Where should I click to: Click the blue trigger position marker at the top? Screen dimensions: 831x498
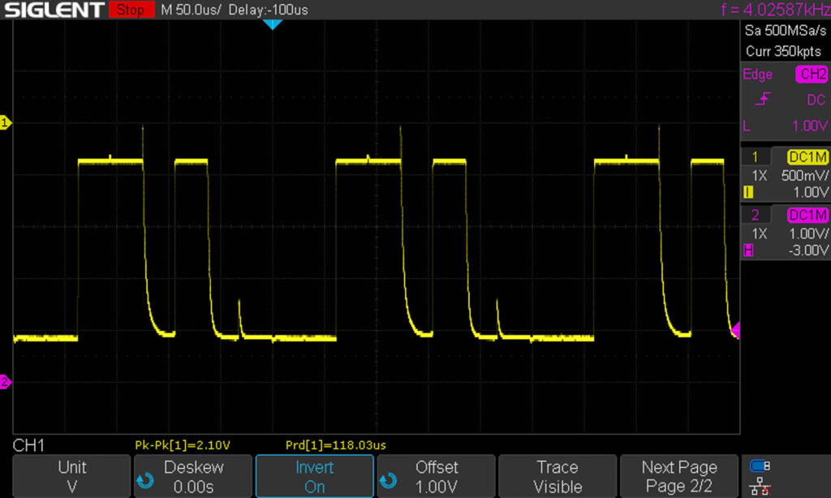pyautogui.click(x=273, y=24)
